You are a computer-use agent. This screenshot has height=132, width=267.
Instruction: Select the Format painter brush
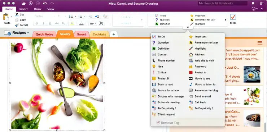click(x=17, y=25)
